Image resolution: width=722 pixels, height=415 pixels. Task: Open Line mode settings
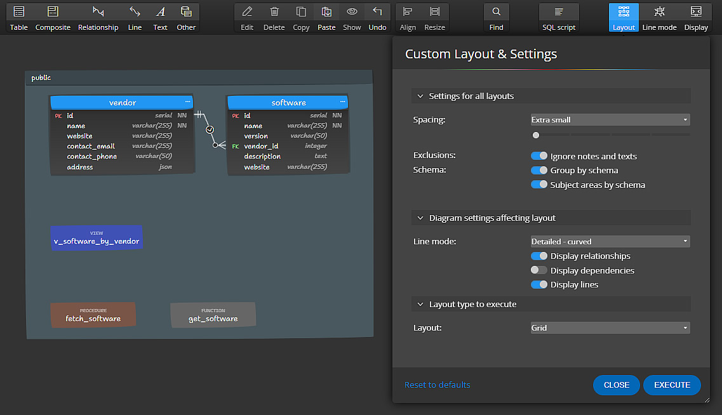click(659, 18)
